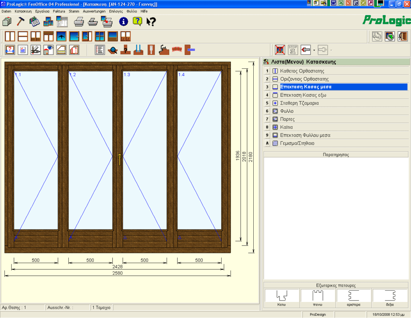The width and height of the screenshot is (411, 318).
Task: Click the profile with question mark icon
Action: pos(126,50)
